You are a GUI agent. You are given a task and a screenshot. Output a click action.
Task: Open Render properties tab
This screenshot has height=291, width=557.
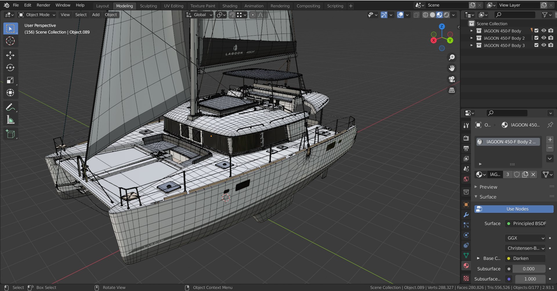click(x=466, y=138)
